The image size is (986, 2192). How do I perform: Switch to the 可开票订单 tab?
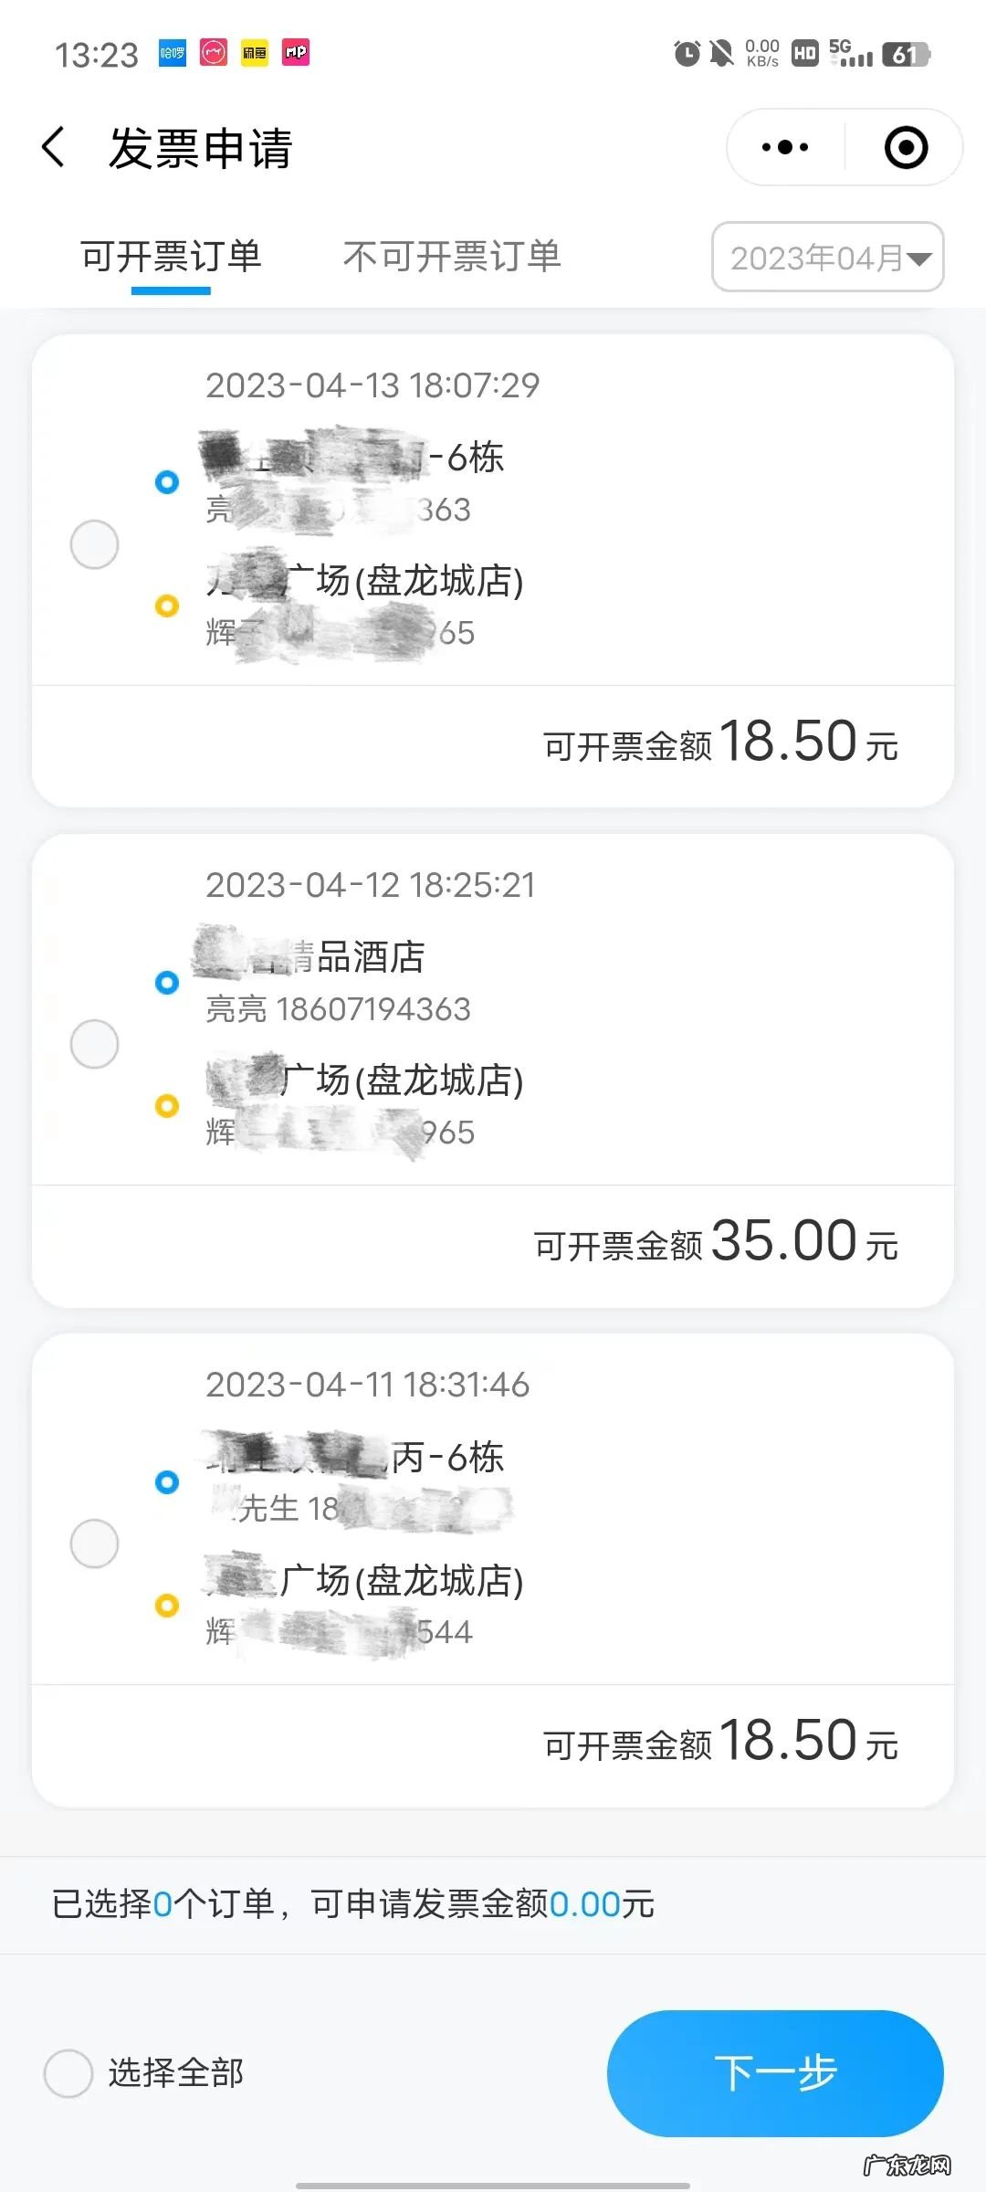[172, 257]
